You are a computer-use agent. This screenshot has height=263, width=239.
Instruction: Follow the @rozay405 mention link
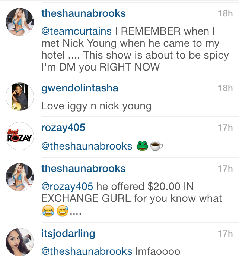point(67,187)
